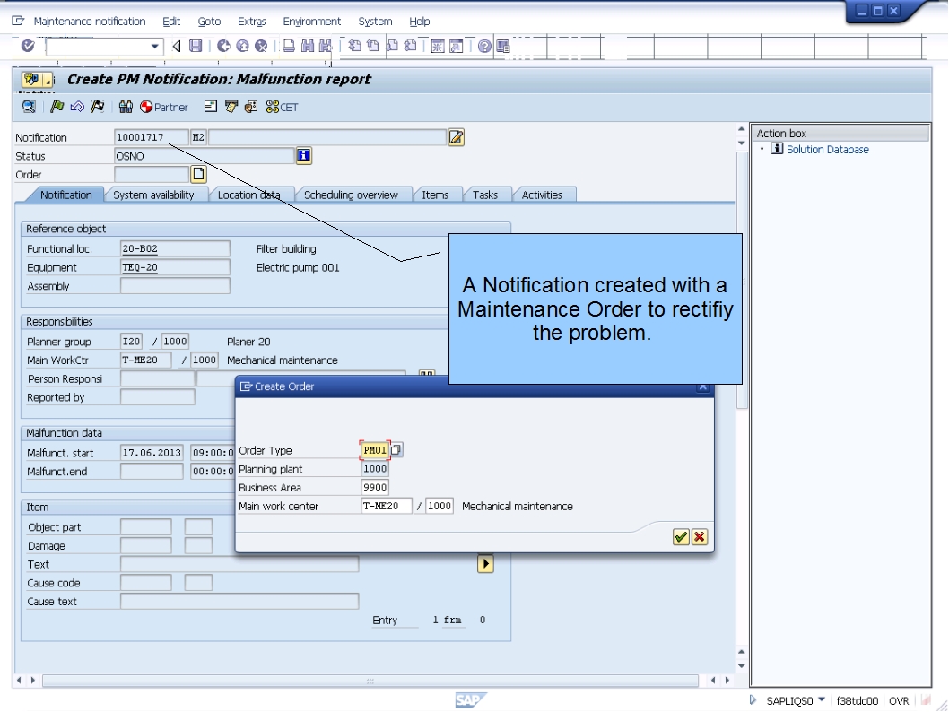Expand the status bar triangle icon
Image resolution: width=949 pixels, height=712 pixels.
pos(753,700)
